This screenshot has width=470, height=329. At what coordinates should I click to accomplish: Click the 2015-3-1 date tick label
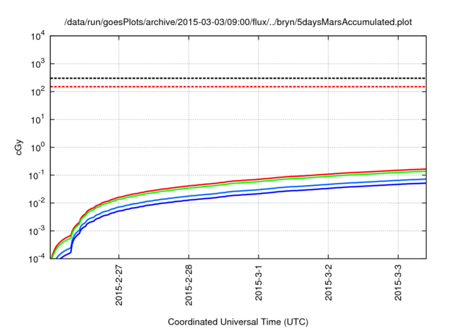[x=258, y=282]
